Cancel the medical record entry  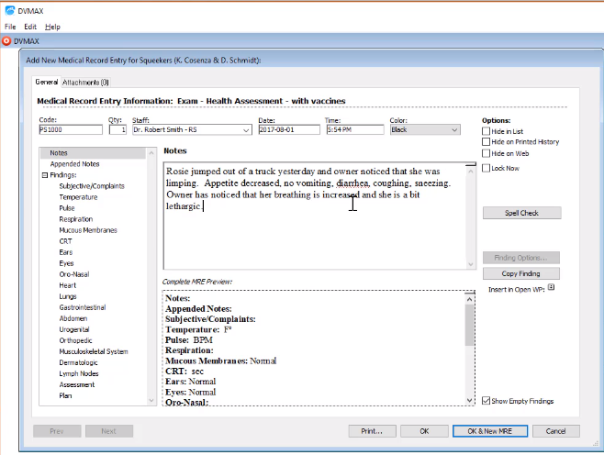[556, 431]
